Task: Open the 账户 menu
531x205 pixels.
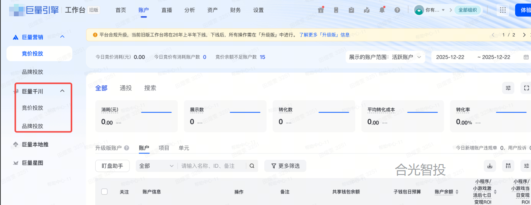Action: point(144,10)
